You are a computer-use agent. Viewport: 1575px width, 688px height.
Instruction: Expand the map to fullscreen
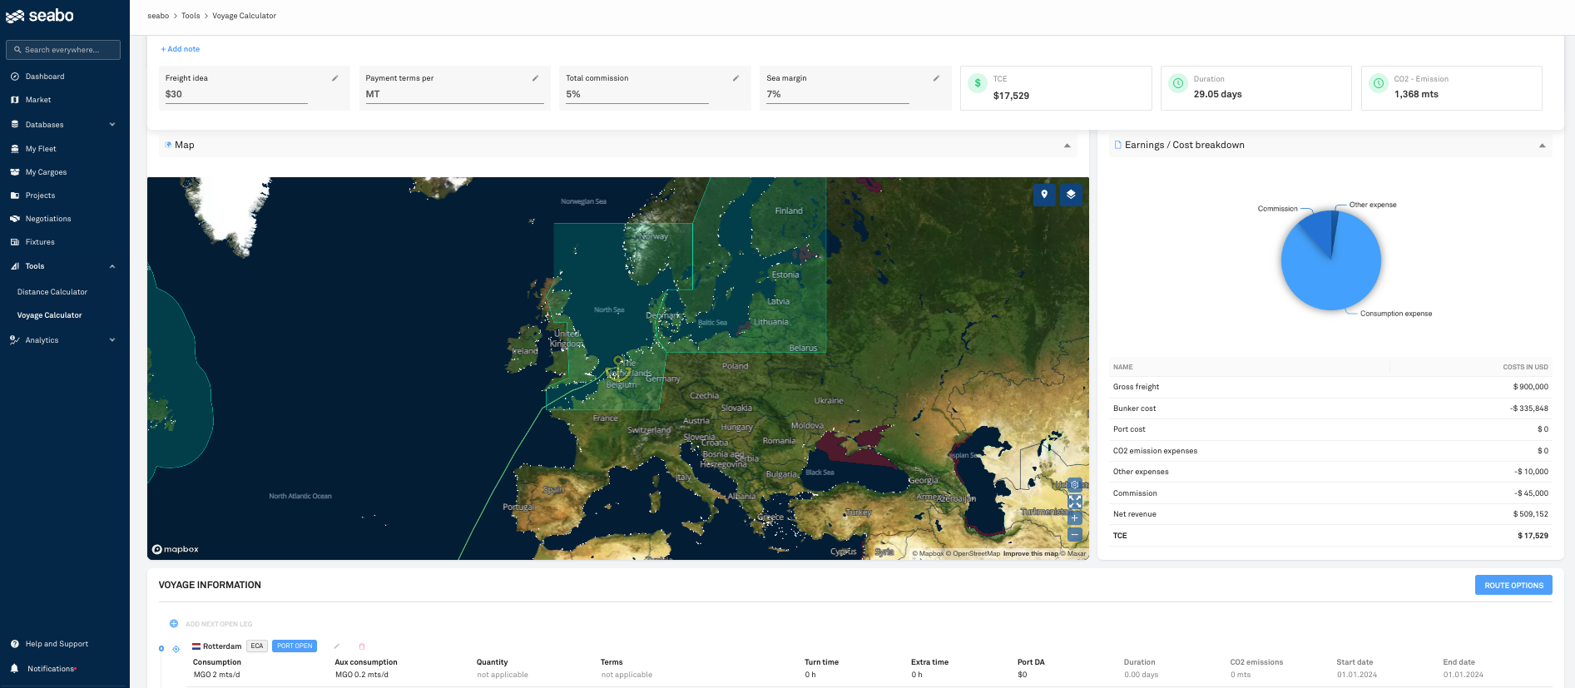point(1075,502)
